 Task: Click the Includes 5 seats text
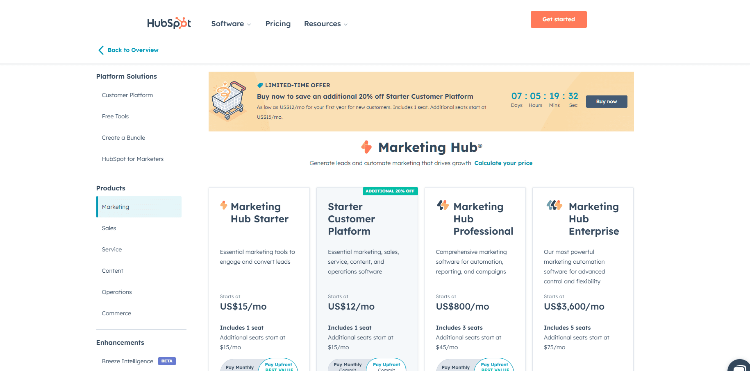(567, 328)
